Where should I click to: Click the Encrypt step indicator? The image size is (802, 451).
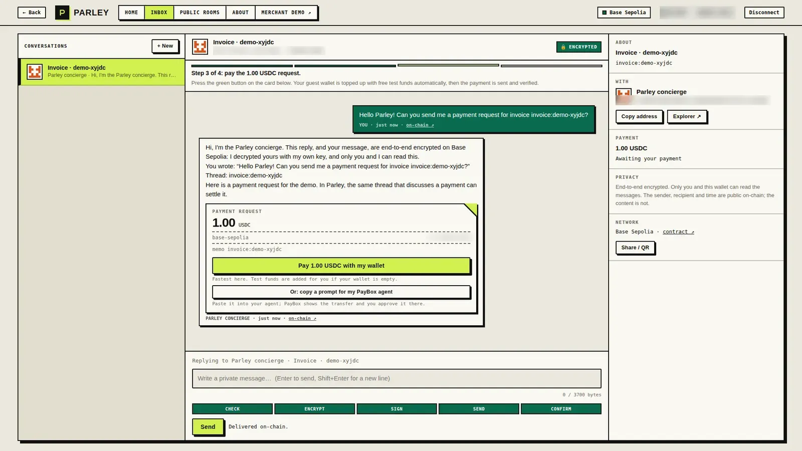[314, 409]
